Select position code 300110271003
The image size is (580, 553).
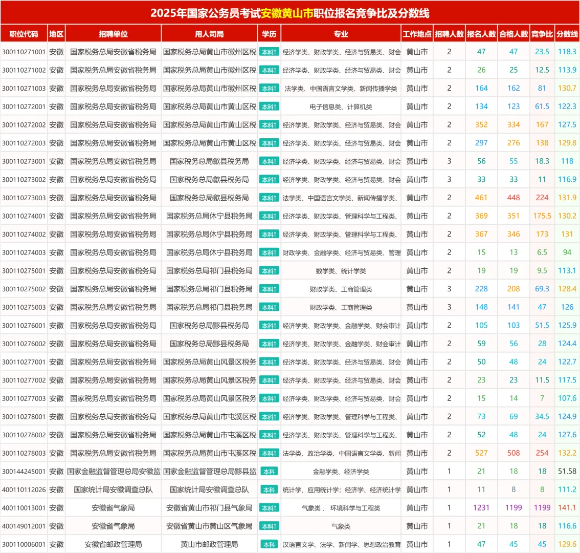click(x=24, y=89)
